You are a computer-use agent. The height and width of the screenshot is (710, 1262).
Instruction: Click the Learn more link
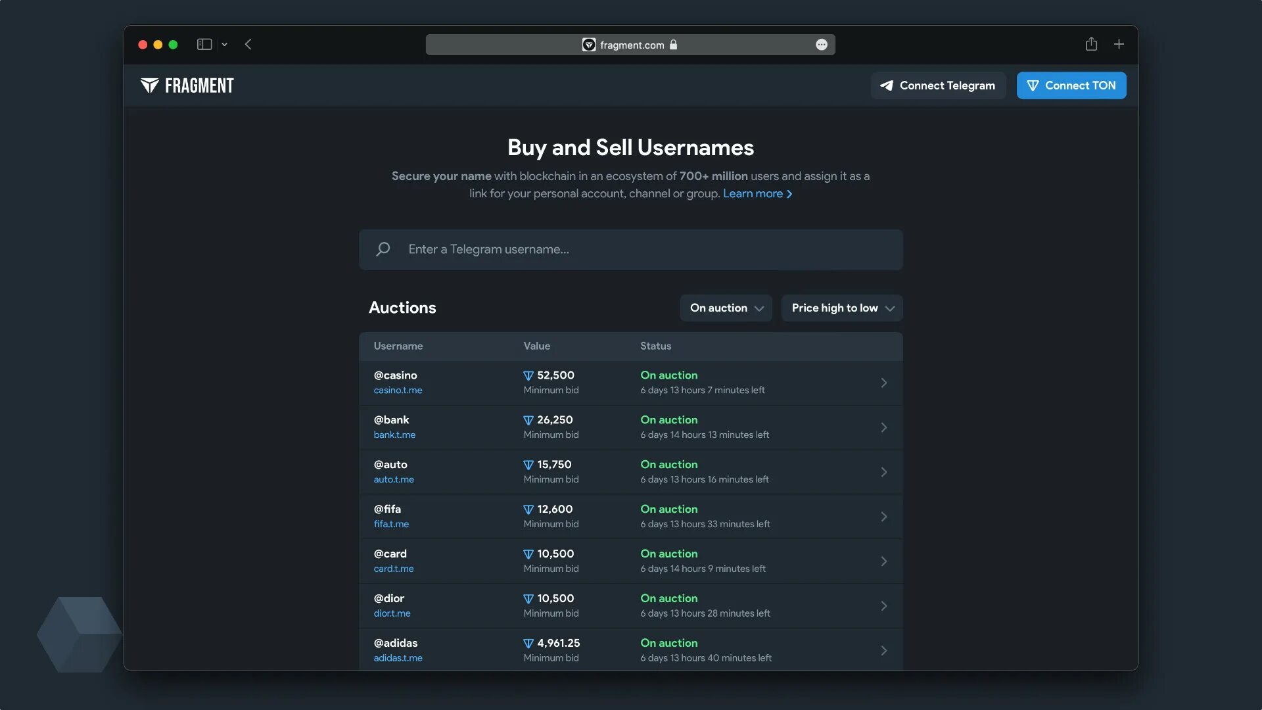(x=757, y=193)
